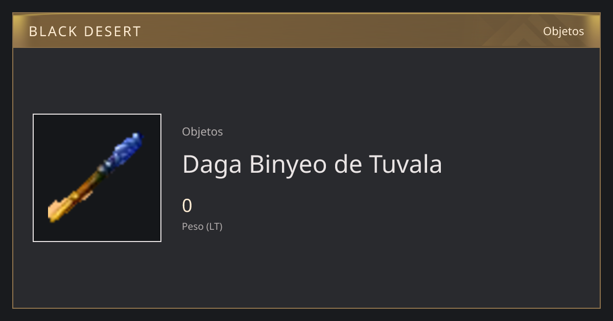
Task: Click the Daga Binyeo de Tuvala title
Action: (x=312, y=164)
